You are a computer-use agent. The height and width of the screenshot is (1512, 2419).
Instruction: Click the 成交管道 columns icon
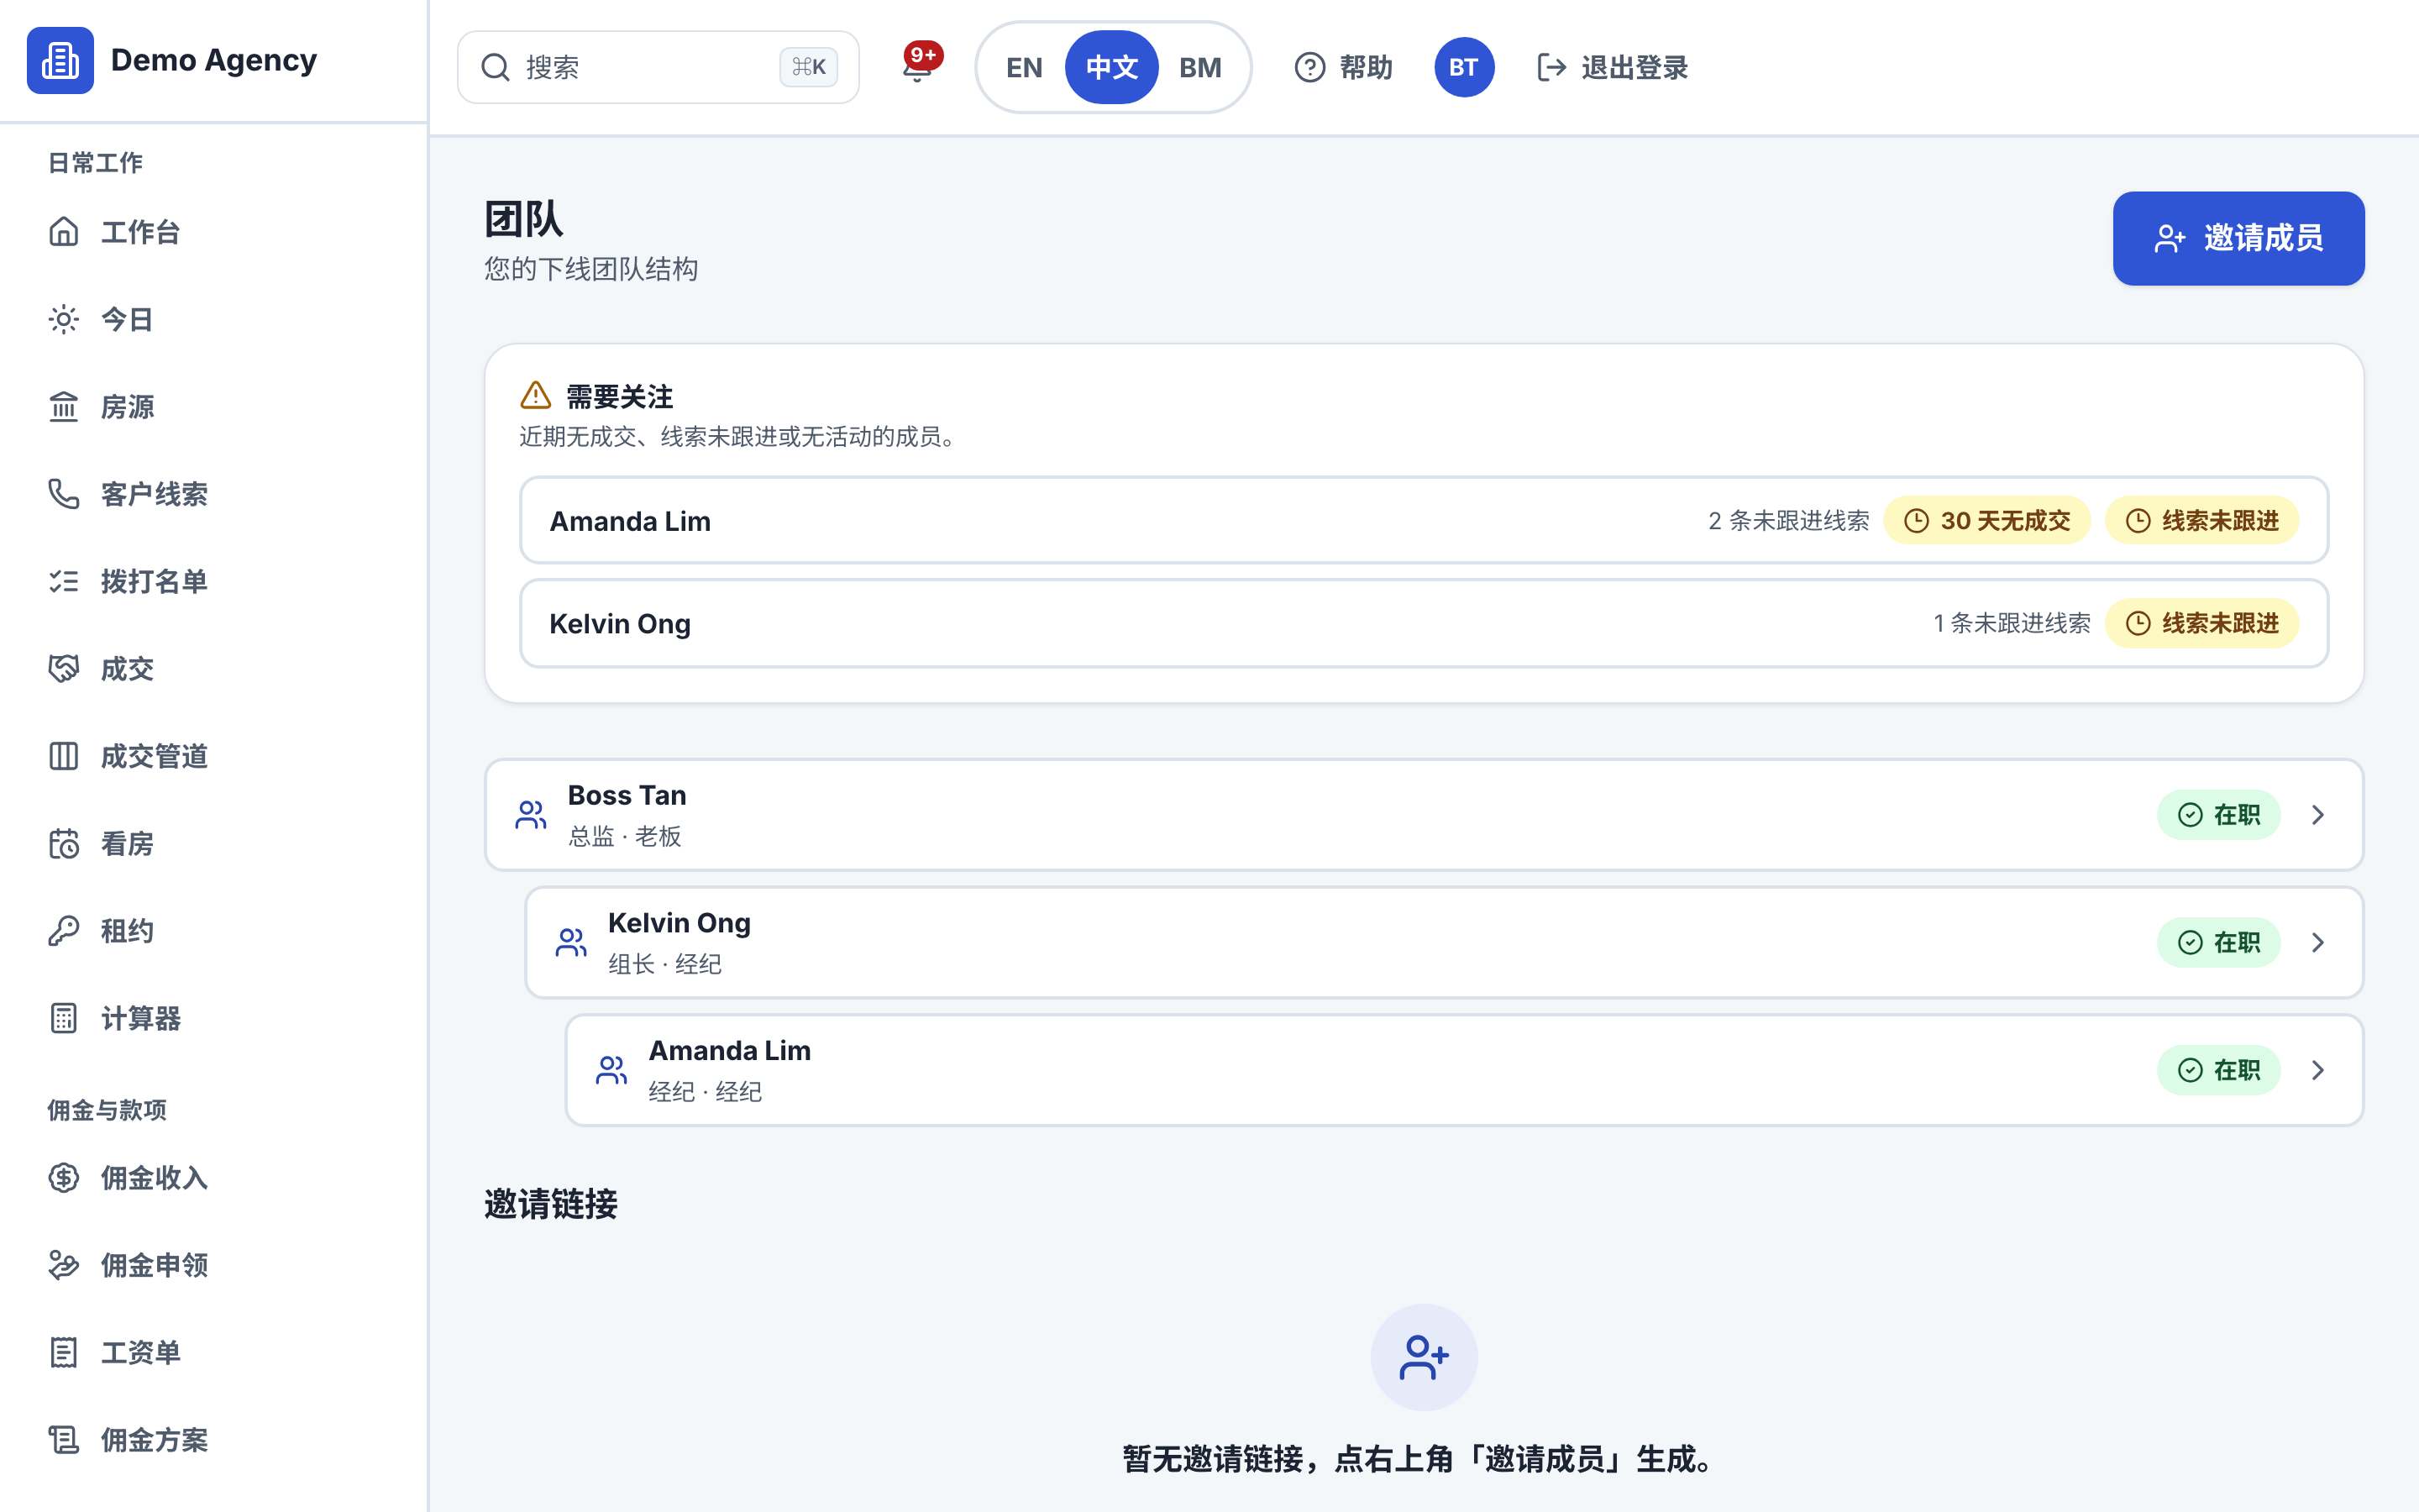tap(64, 756)
